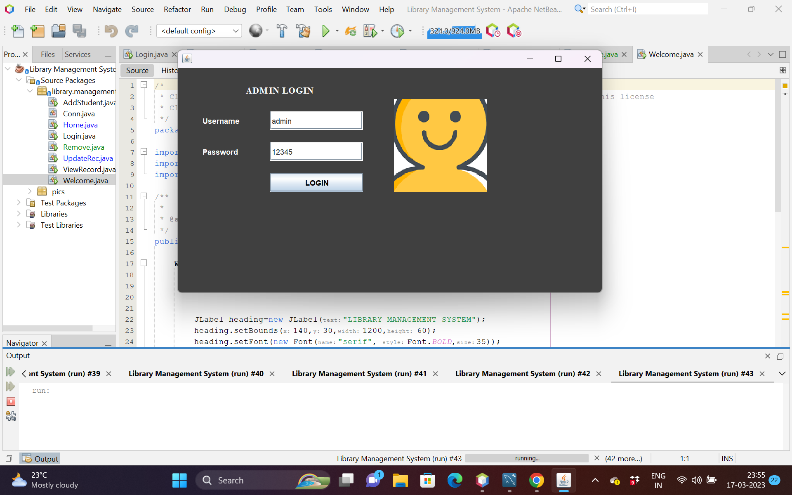The height and width of the screenshot is (495, 792).
Task: Open the Refactor menu
Action: point(177,9)
